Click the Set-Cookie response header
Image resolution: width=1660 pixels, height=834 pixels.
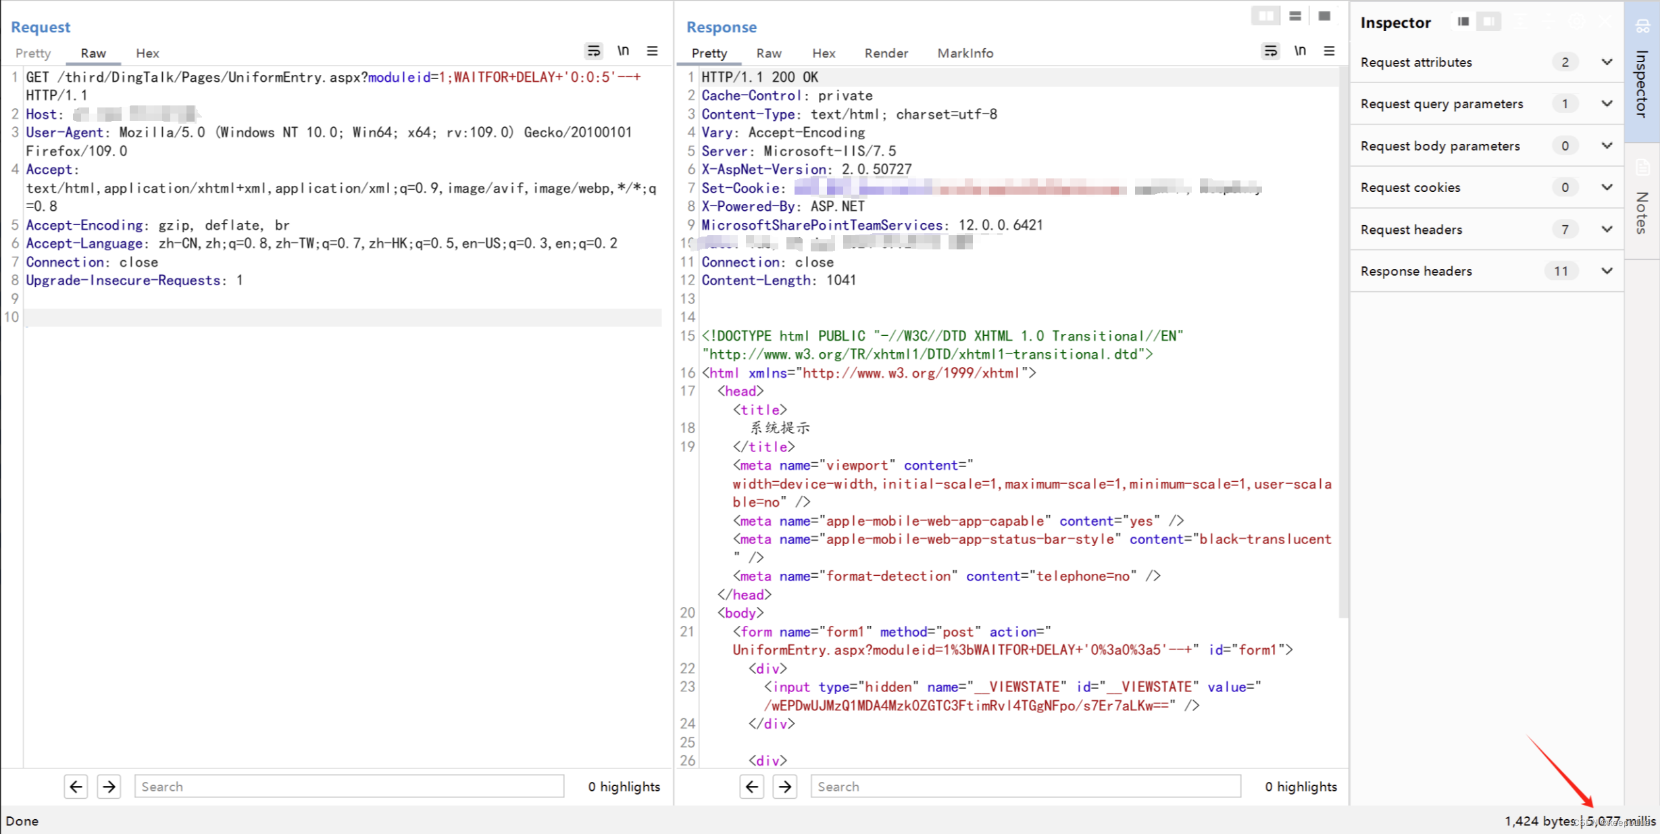982,188
